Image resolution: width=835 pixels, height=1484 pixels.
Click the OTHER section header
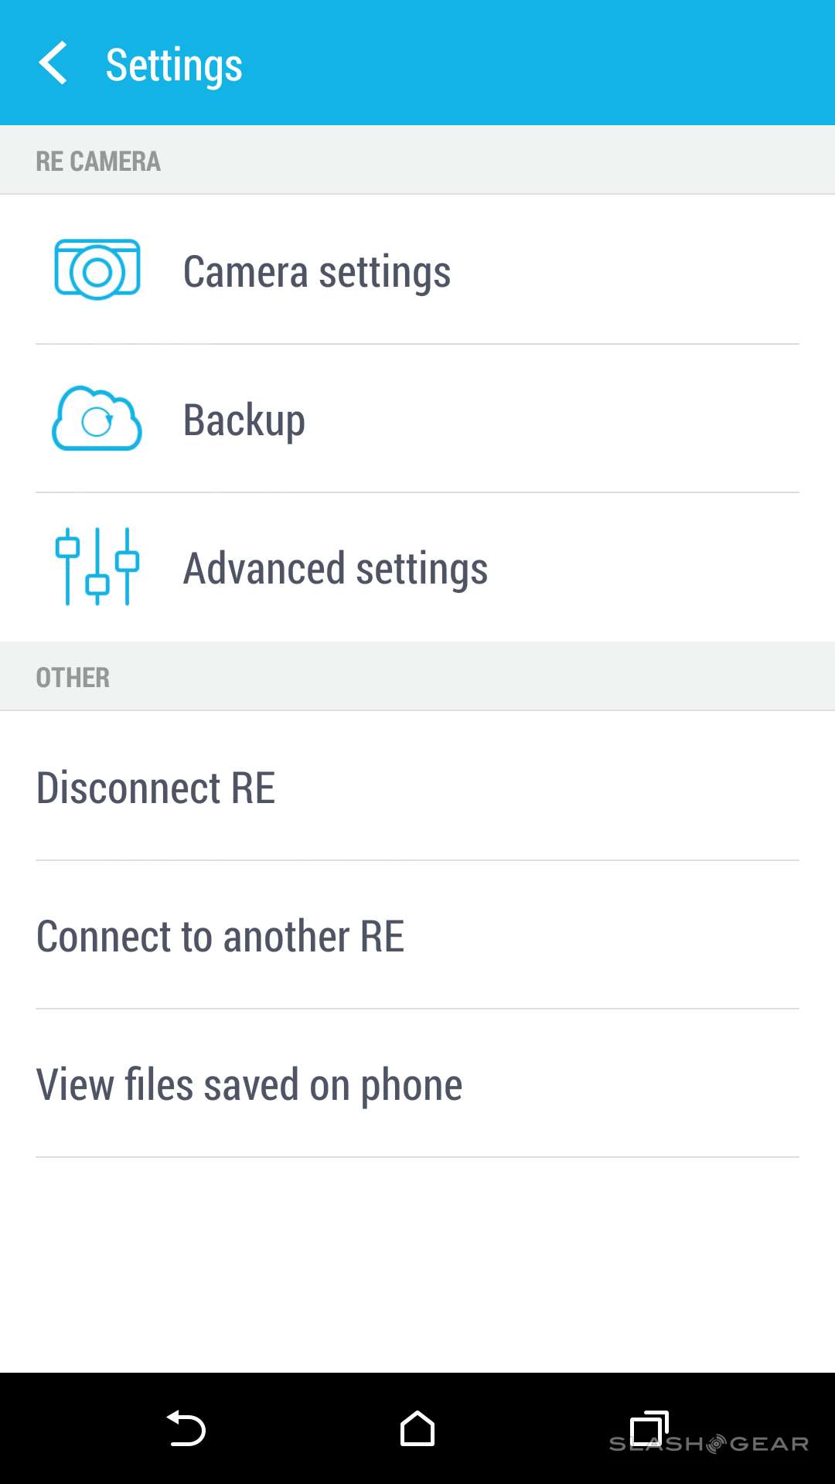tap(73, 677)
